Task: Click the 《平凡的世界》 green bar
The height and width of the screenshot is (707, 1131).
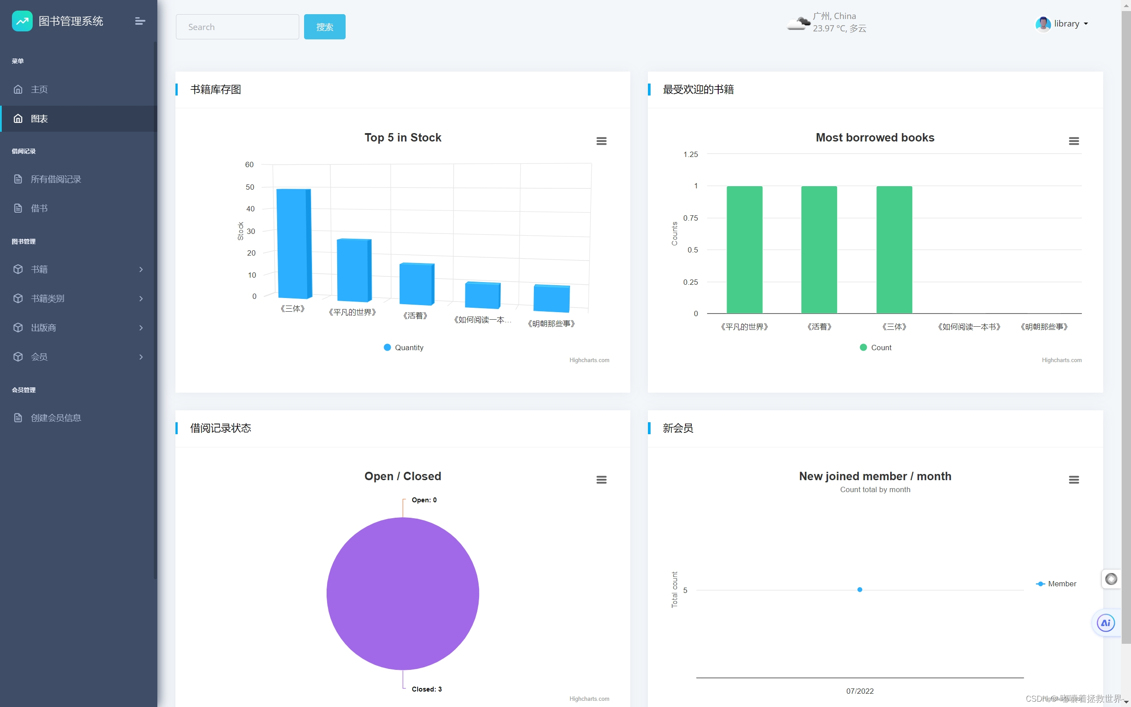Action: click(x=744, y=250)
